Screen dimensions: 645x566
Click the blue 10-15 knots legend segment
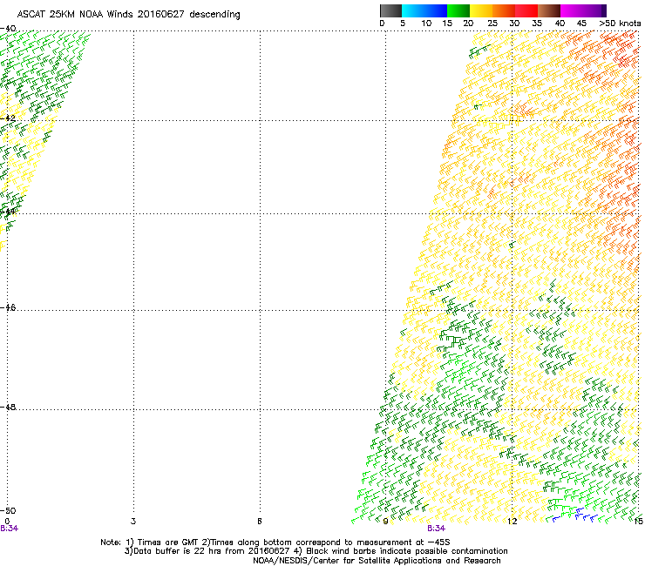coord(436,10)
